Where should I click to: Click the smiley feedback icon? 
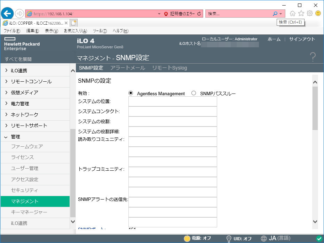click(318, 14)
